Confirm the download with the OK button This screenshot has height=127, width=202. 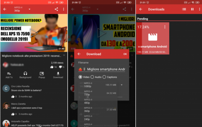click(125, 54)
